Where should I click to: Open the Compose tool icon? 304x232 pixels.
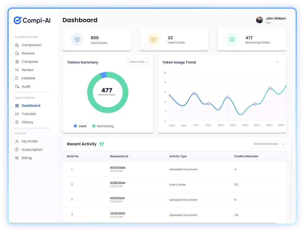[17, 62]
